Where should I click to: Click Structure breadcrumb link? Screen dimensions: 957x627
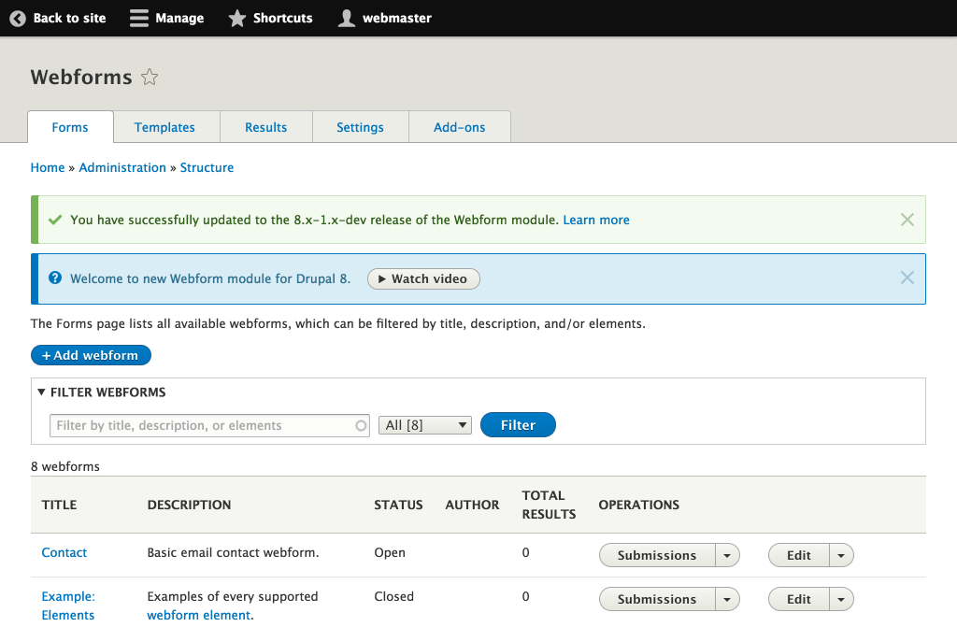[x=207, y=167]
